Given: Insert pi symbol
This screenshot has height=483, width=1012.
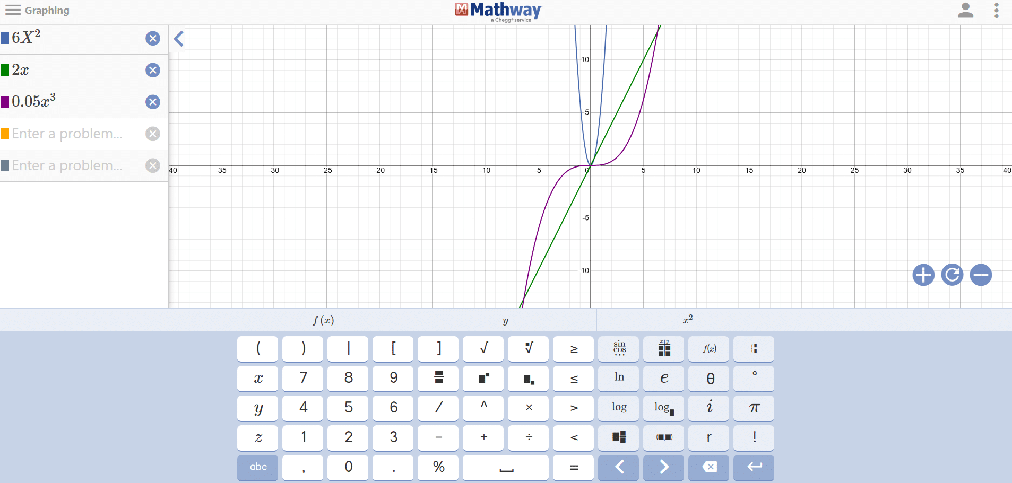Looking at the screenshot, I should coord(755,408).
